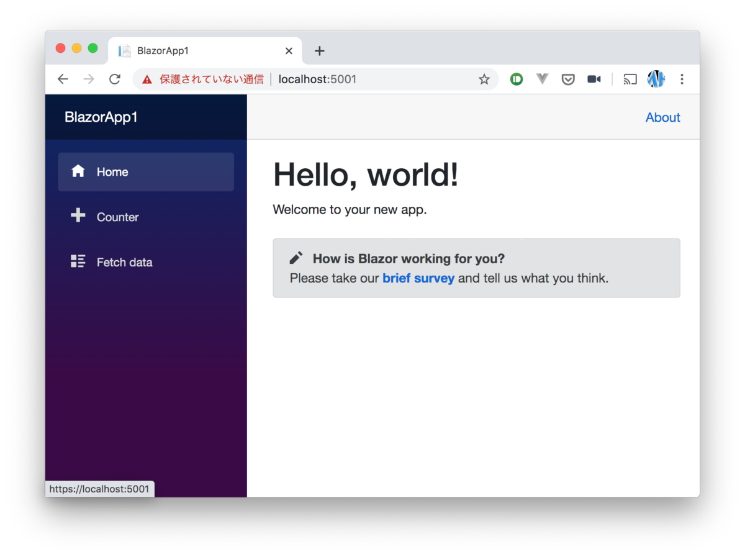Click the plus icon beside Counter
Screen dimensions: 745x557
(78, 215)
